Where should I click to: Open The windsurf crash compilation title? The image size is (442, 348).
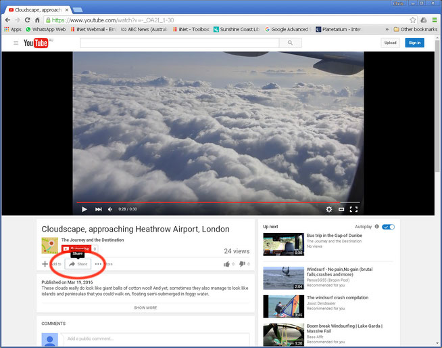pyautogui.click(x=337, y=297)
